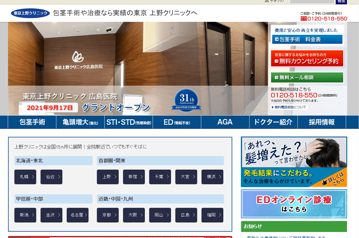Viewport: 359px width, 238px height.
Task: Select the 福岡 clinic button
Action: (212, 215)
